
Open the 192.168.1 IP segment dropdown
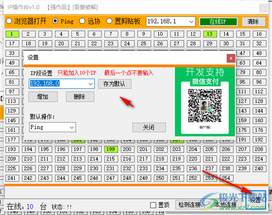pyautogui.click(x=191, y=21)
